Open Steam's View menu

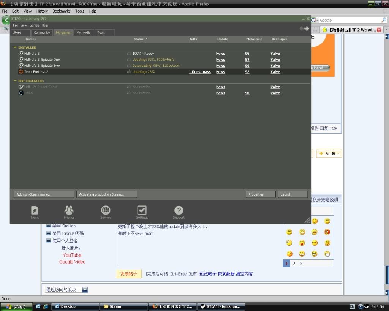[24, 25]
